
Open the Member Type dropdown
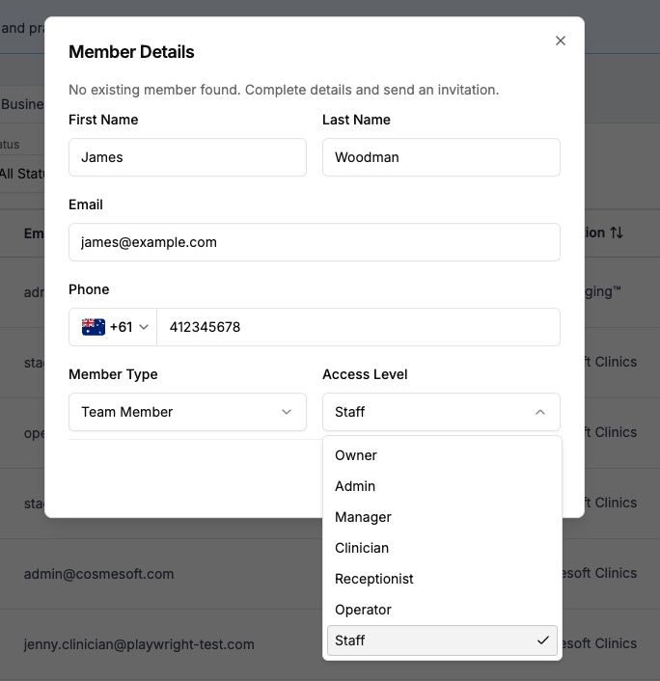187,412
